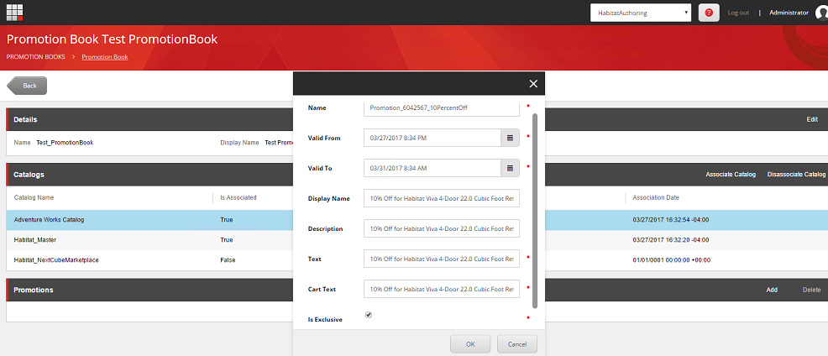This screenshot has height=356, width=828.
Task: Click Disassociate Catalog action
Action: tap(796, 175)
